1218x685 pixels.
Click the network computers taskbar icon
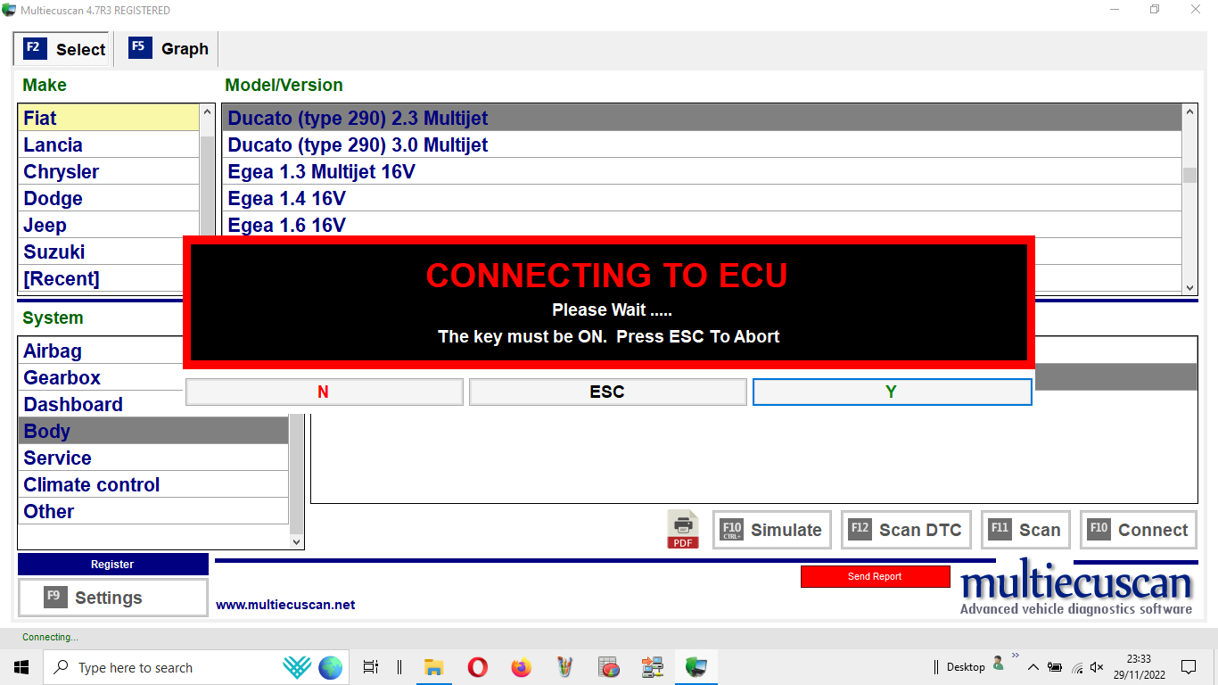[x=652, y=667]
